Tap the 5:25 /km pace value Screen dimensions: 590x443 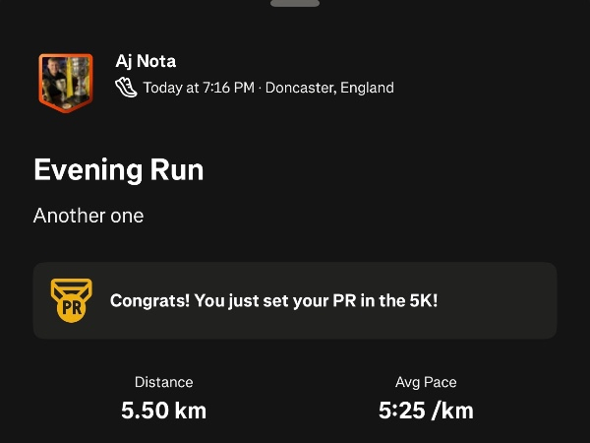426,411
